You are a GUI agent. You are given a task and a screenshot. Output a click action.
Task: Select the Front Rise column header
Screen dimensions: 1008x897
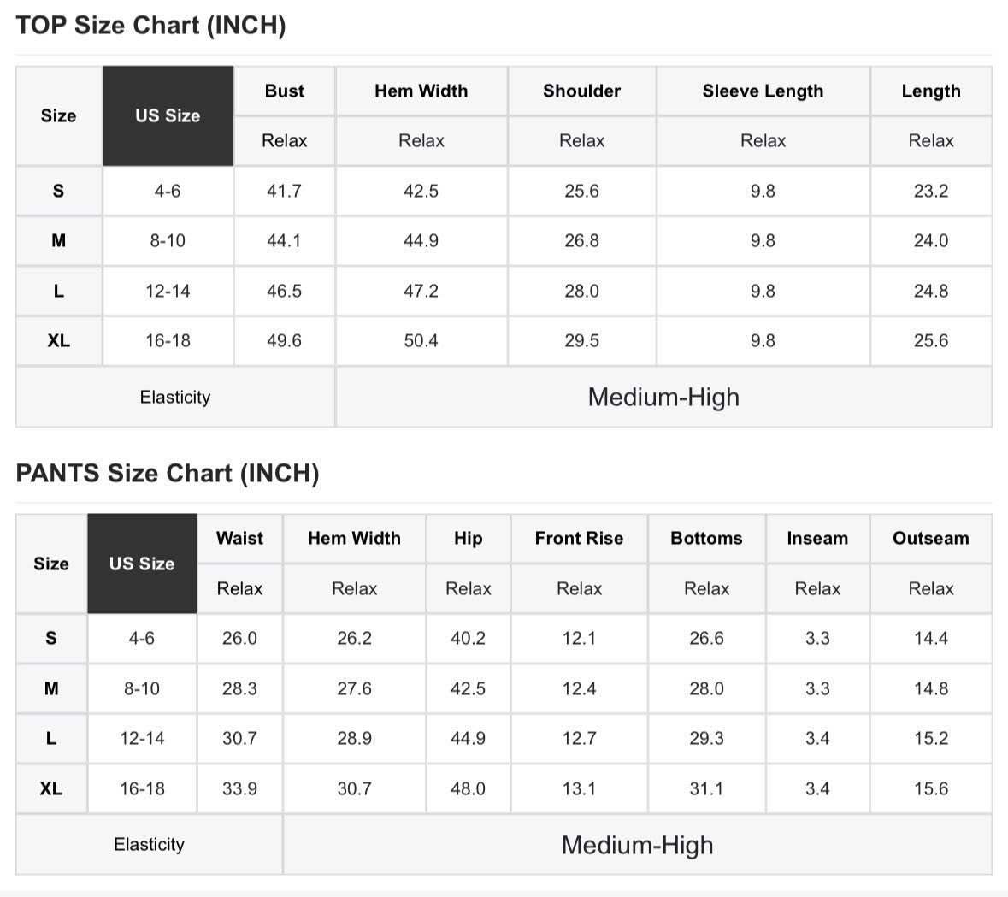[x=579, y=538]
